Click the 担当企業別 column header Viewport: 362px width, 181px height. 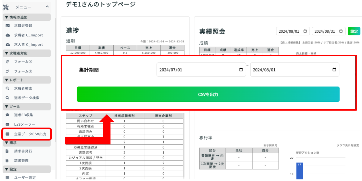(163, 116)
